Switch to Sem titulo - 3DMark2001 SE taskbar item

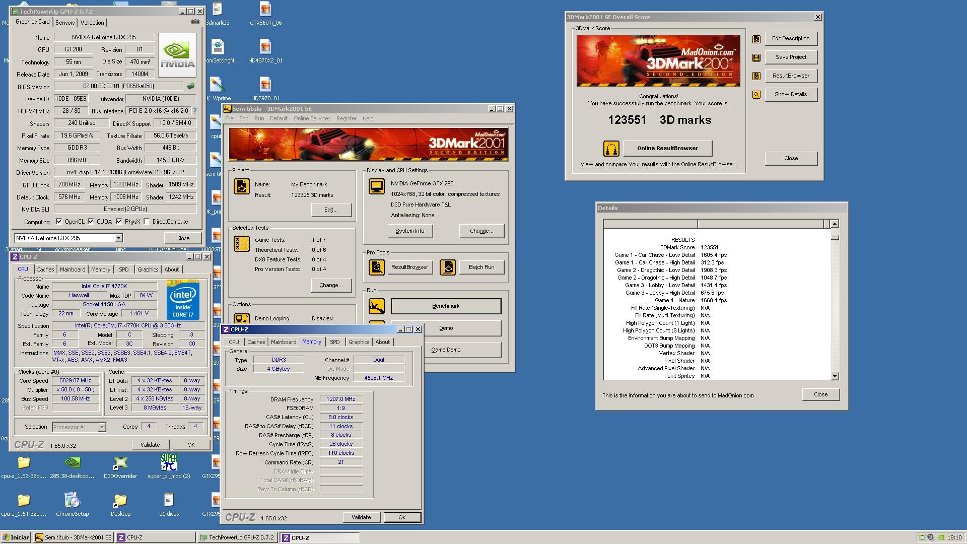[x=74, y=537]
